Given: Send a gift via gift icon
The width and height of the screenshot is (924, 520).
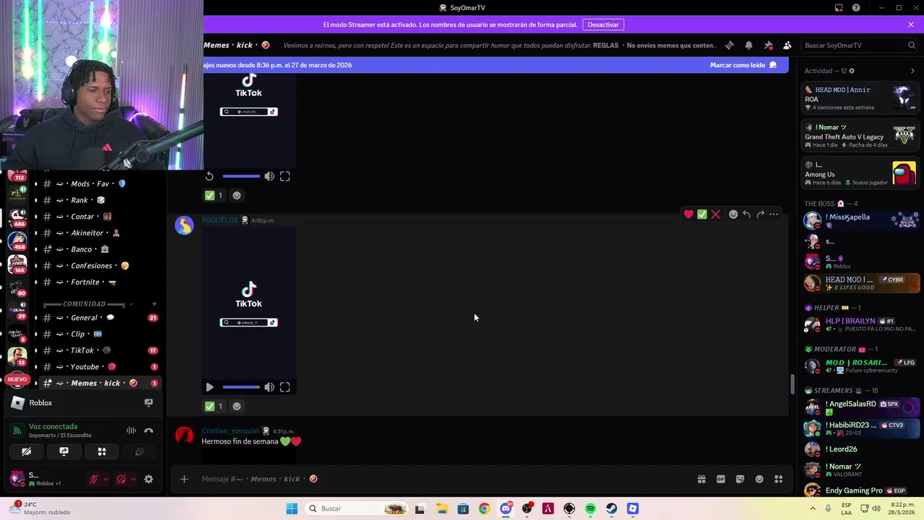Looking at the screenshot, I should (x=701, y=479).
